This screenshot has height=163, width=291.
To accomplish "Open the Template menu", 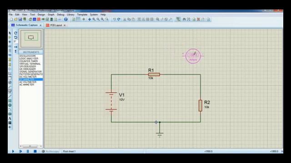I will point(82,14).
